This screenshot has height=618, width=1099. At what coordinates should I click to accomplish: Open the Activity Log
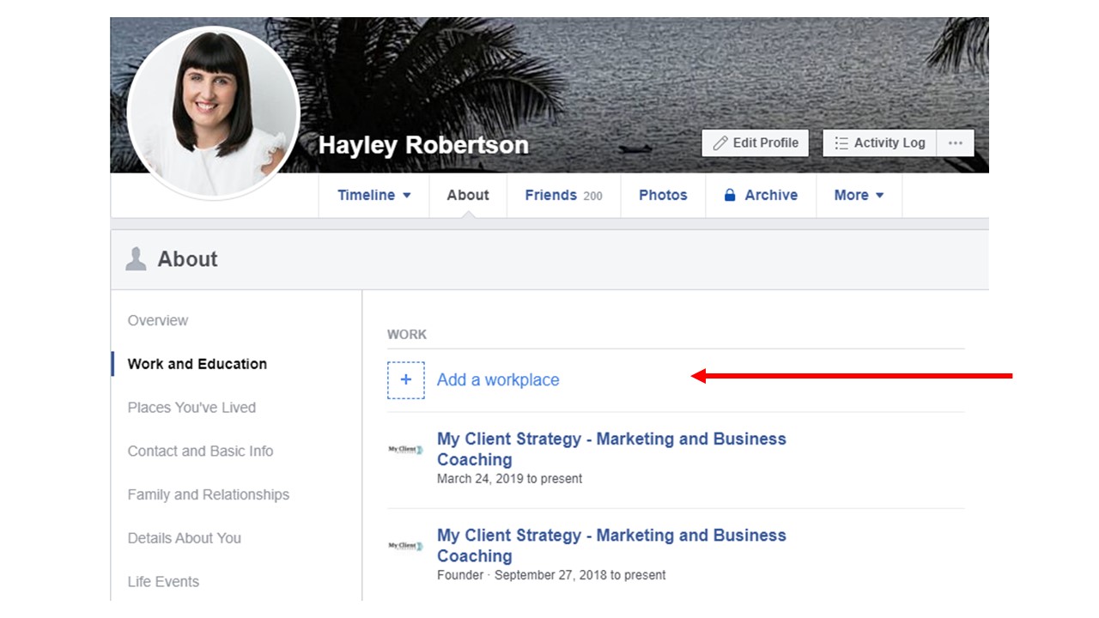880,143
